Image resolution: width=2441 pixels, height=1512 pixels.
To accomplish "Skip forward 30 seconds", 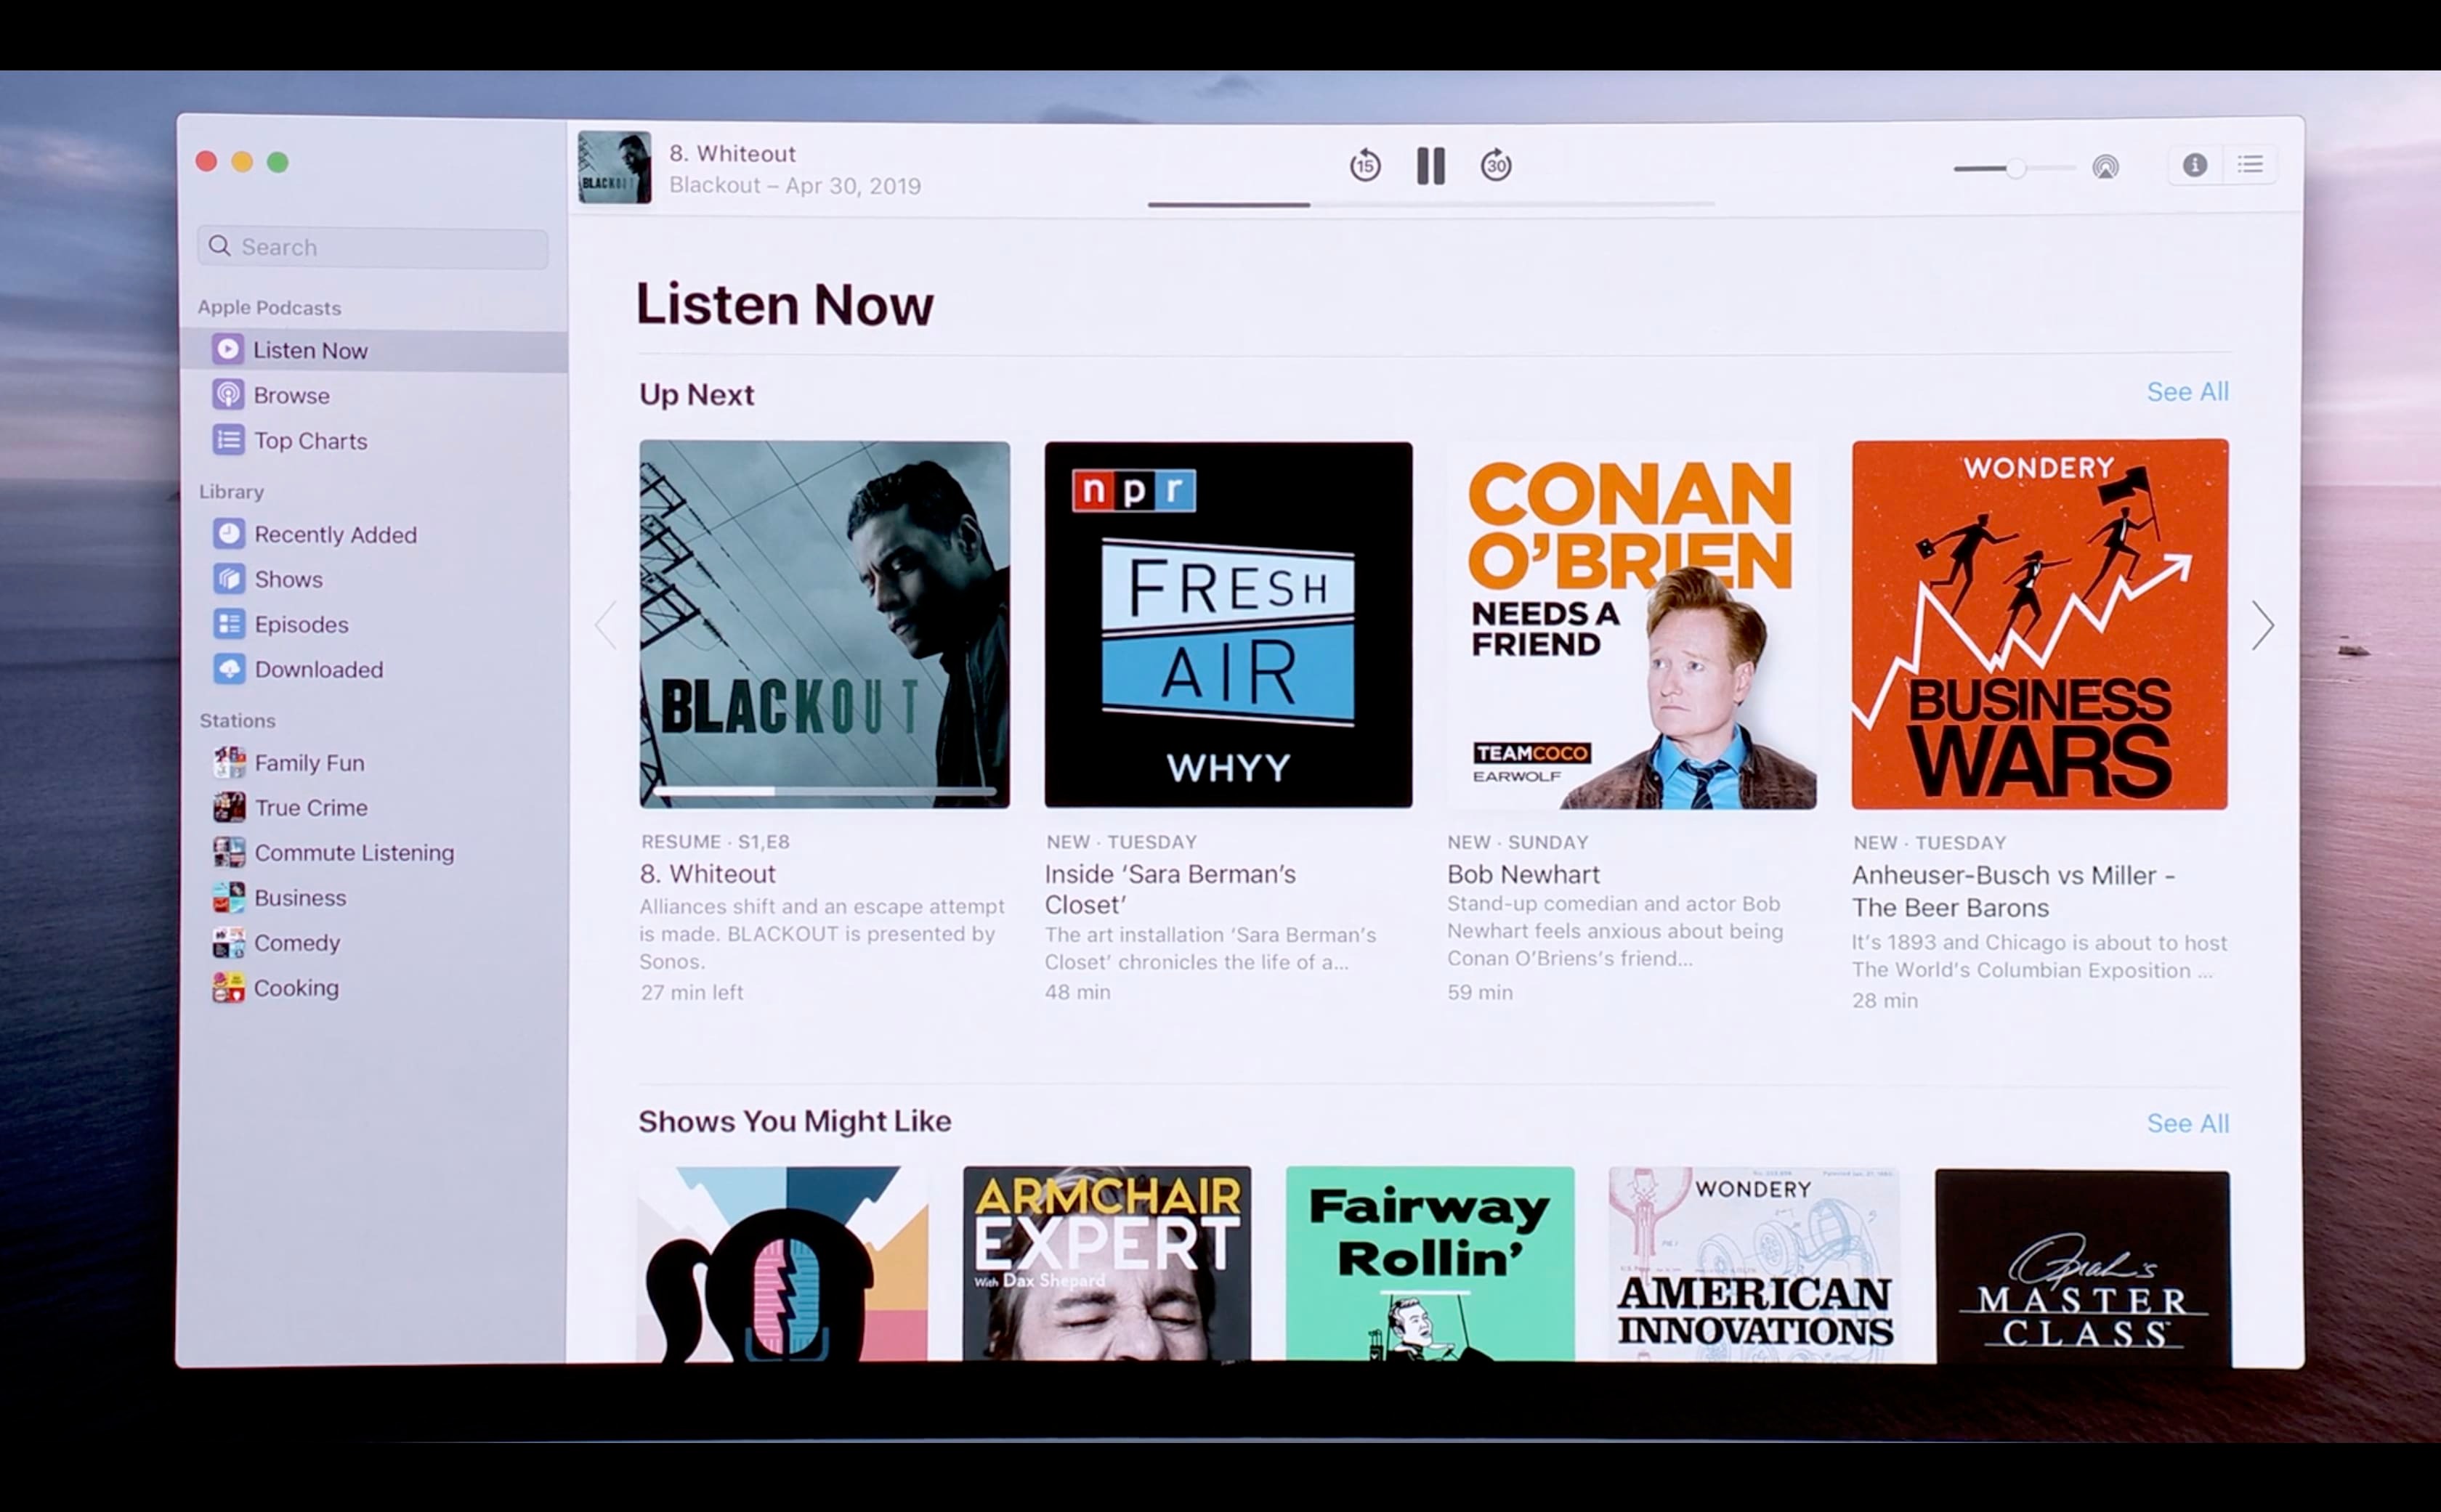I will (1496, 165).
